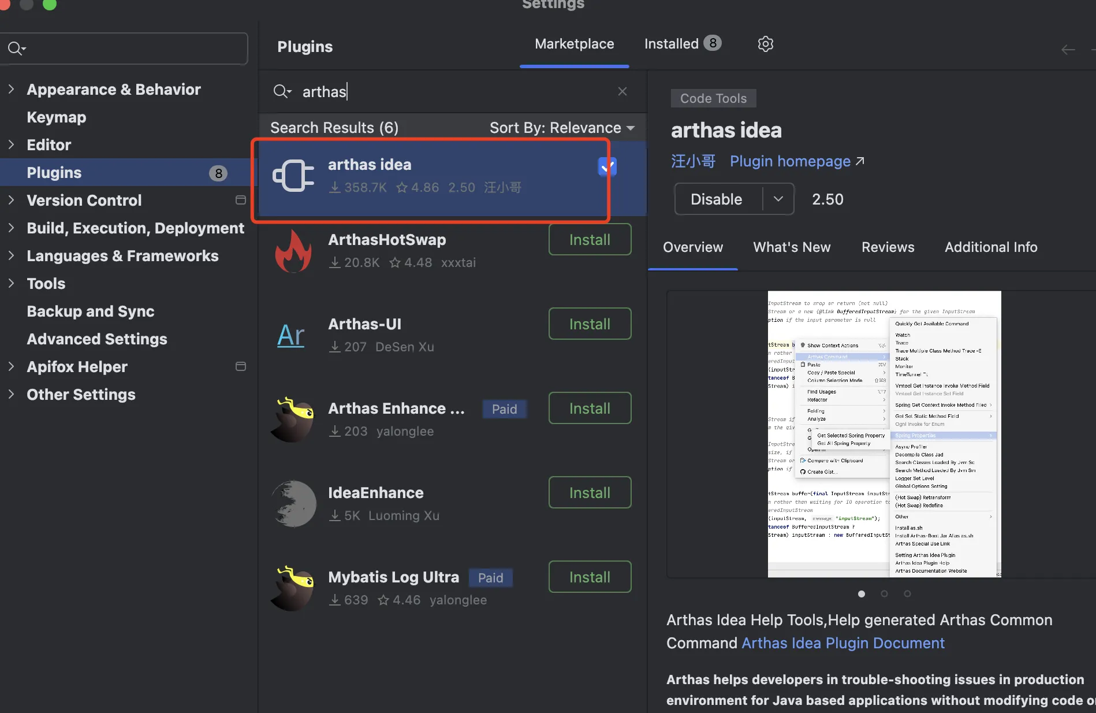Select Backup and Sync settings
Image resolution: width=1096 pixels, height=713 pixels.
point(91,311)
